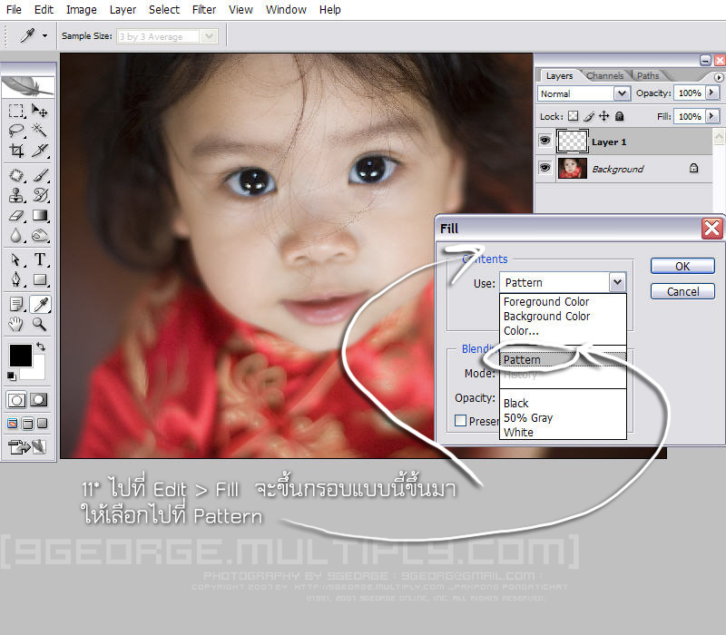
Task: Toggle Lock transparent pixels
Action: (574, 116)
